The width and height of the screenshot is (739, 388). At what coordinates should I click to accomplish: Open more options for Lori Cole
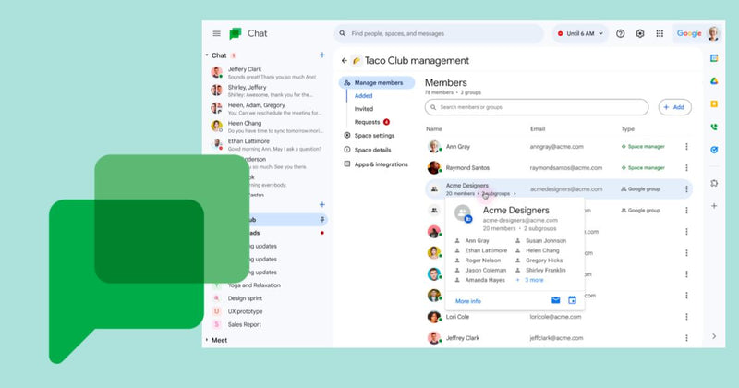coord(686,317)
